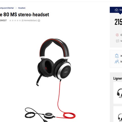Click the first rating star

(10, 20)
